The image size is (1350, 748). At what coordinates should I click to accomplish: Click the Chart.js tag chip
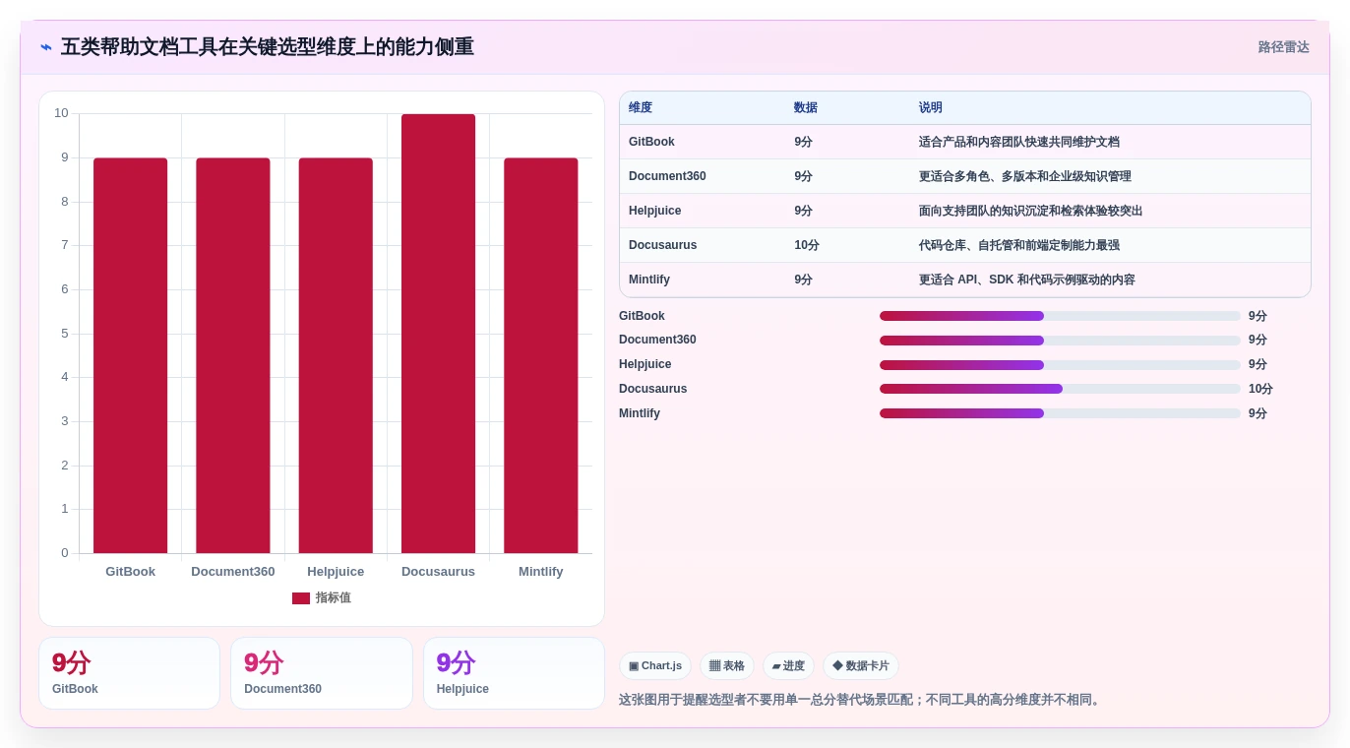(x=655, y=666)
